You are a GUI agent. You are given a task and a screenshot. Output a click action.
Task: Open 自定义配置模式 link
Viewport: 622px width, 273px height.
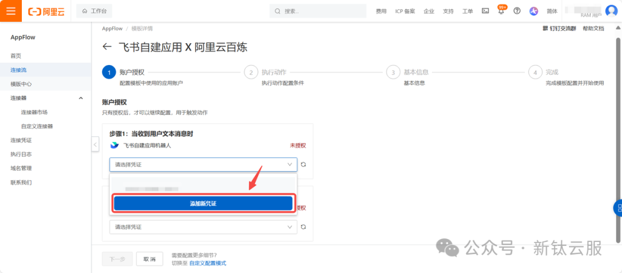pyautogui.click(x=208, y=263)
